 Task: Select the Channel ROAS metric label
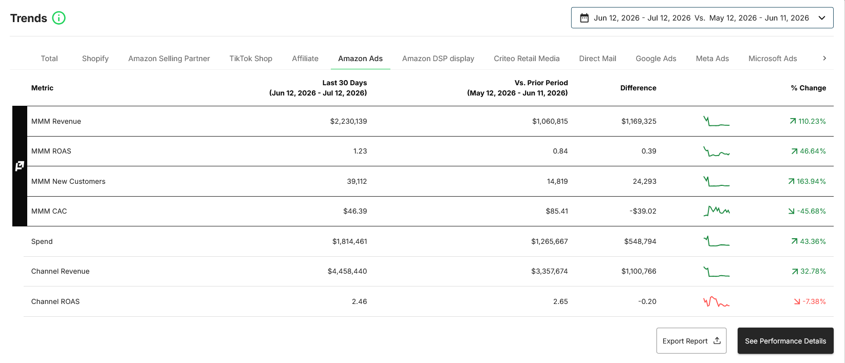click(x=55, y=301)
